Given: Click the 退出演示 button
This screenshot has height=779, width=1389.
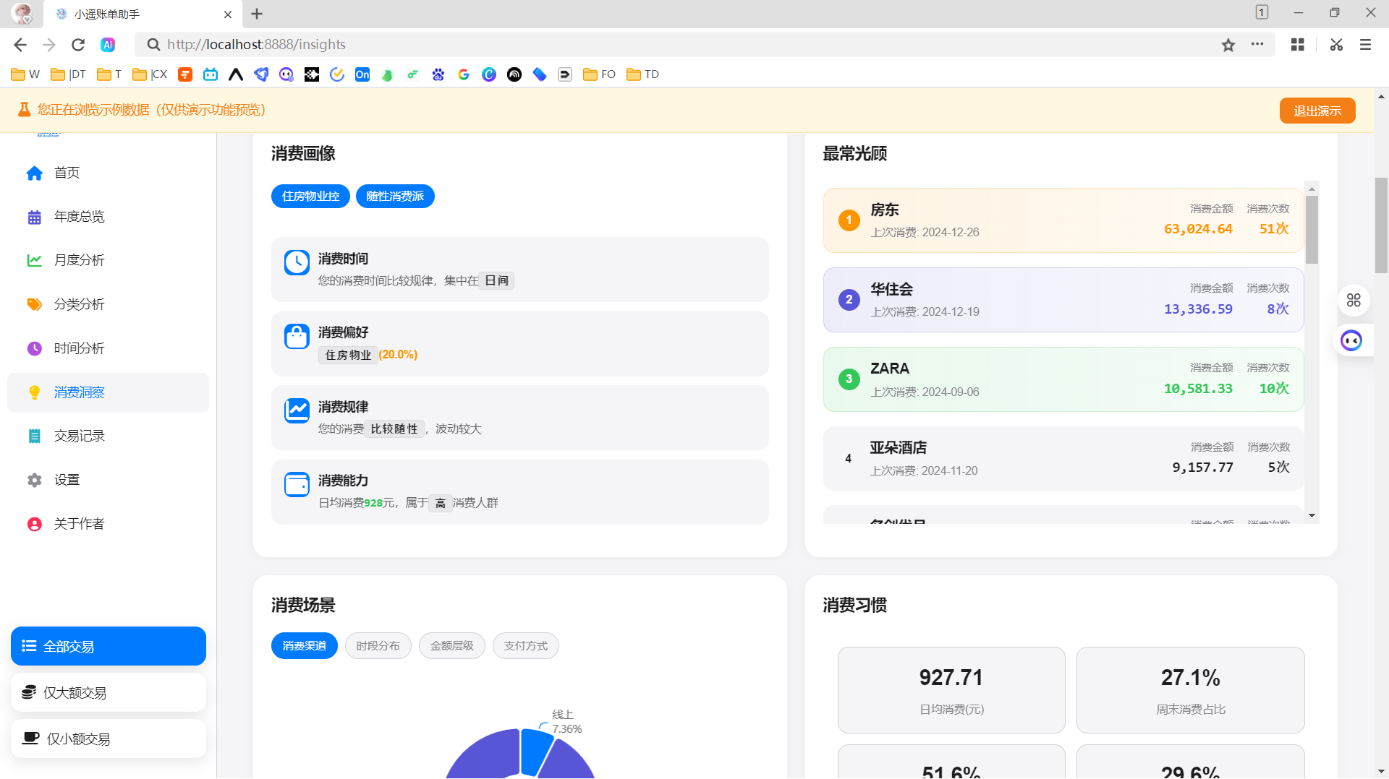Looking at the screenshot, I should [1317, 110].
